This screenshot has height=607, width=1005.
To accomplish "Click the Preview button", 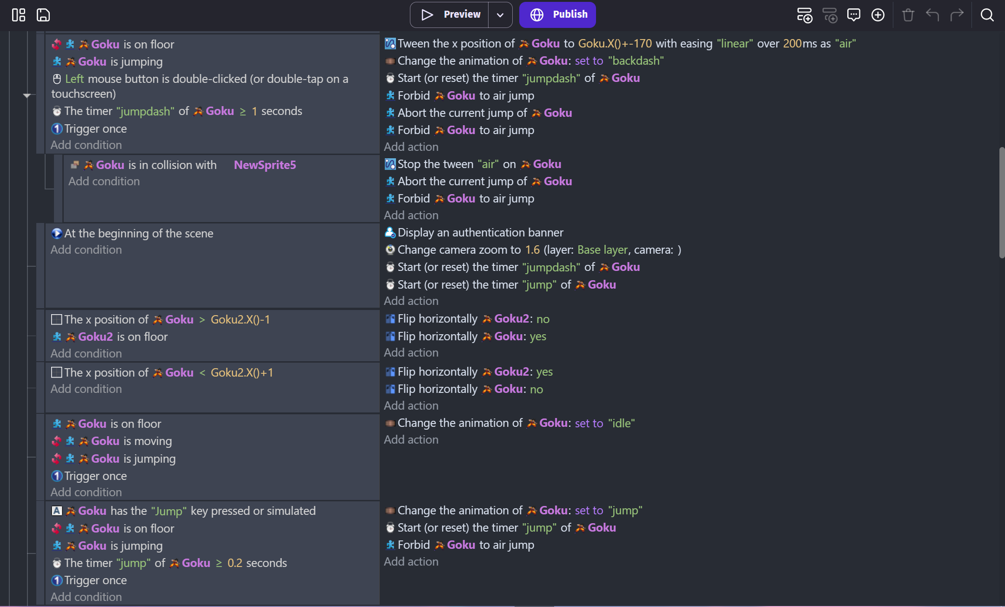I will click(x=449, y=15).
